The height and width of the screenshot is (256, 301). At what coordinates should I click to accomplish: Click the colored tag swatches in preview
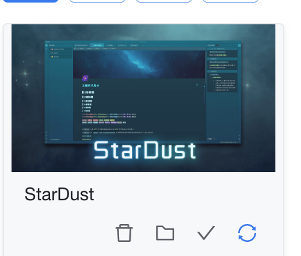click(104, 122)
